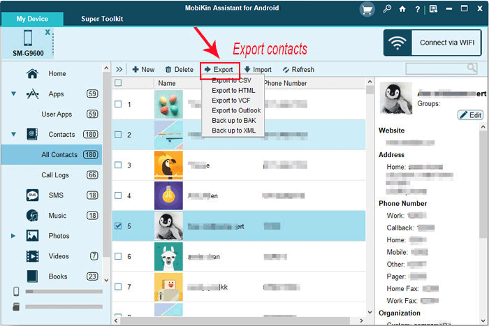Click the eggs avatar of contact 1

[168, 105]
